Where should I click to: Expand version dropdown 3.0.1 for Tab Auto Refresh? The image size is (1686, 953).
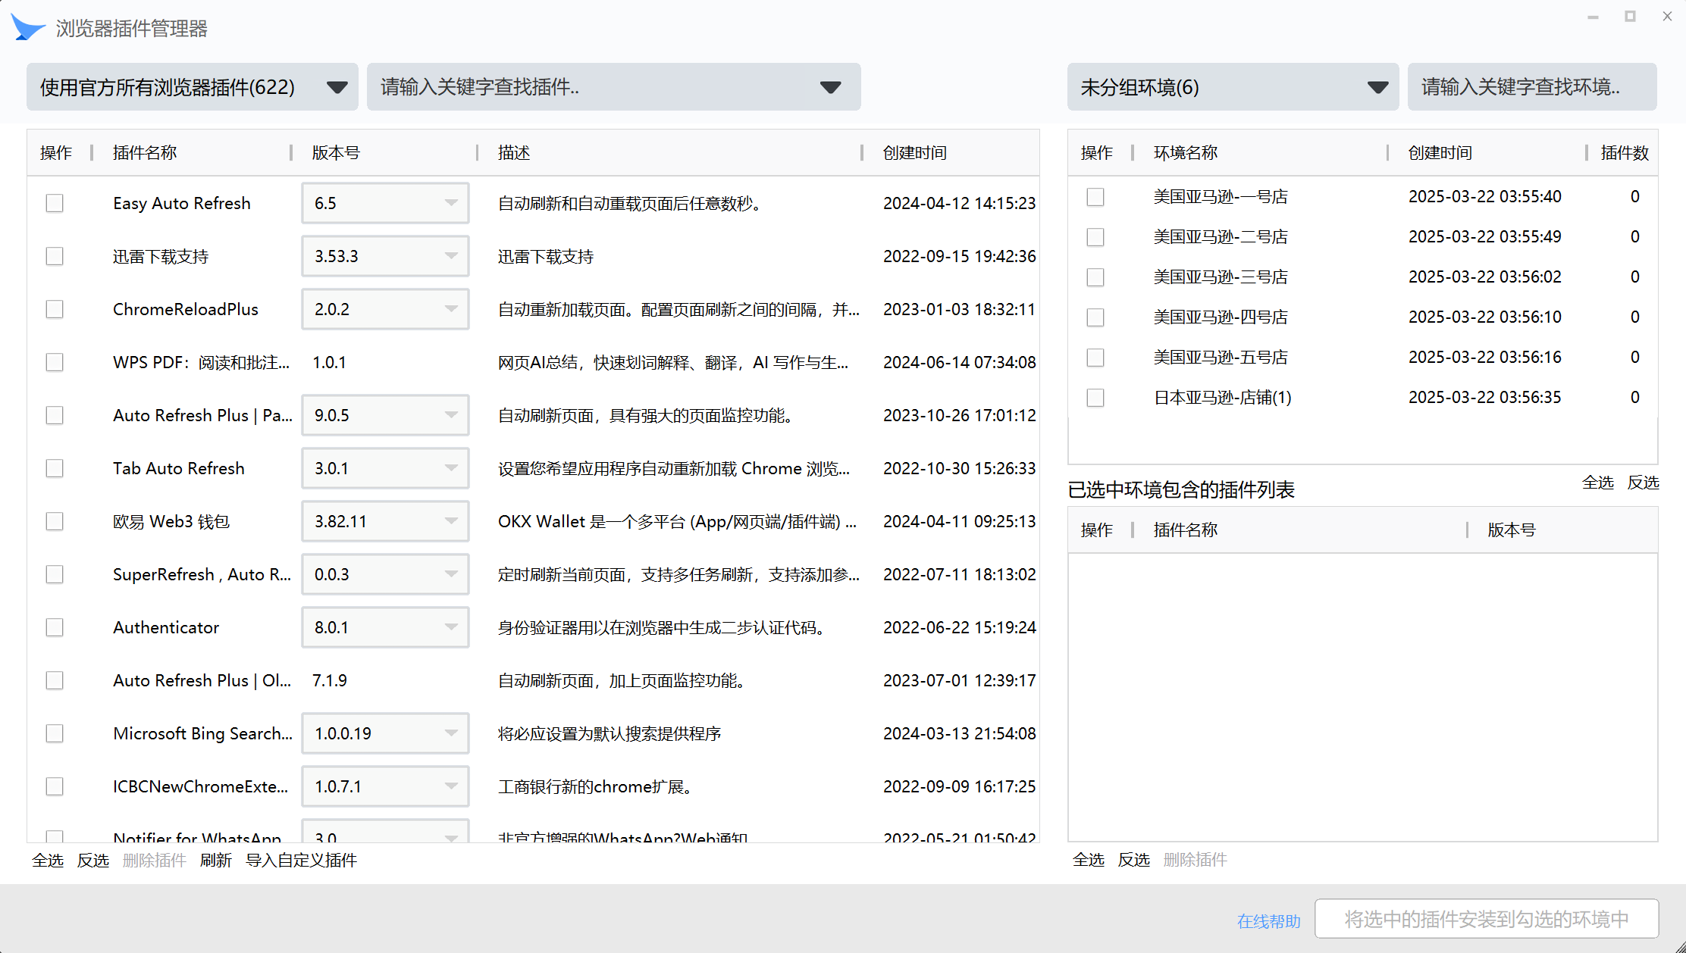click(385, 468)
